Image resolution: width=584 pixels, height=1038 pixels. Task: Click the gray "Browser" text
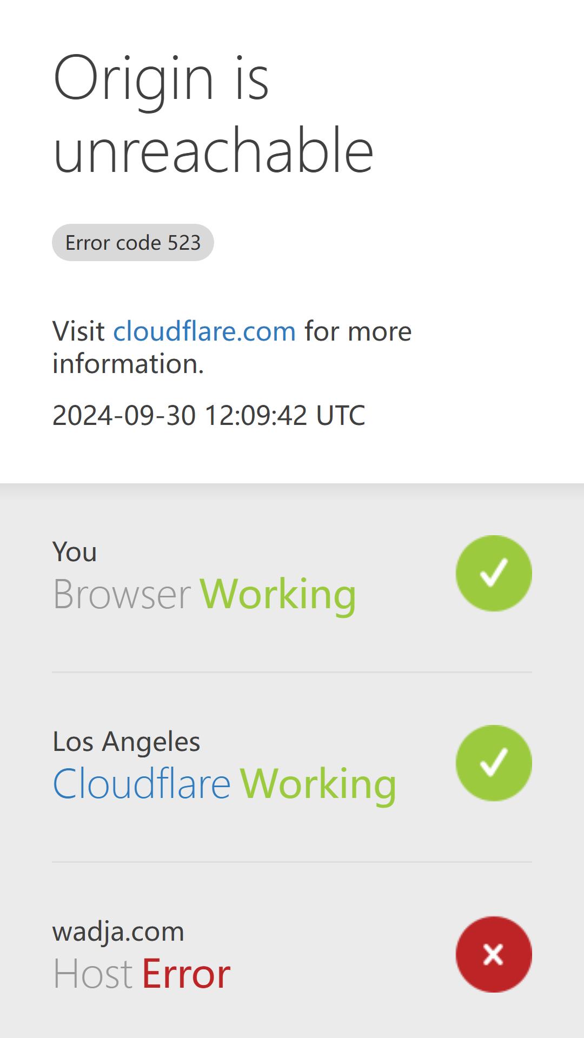click(x=122, y=594)
